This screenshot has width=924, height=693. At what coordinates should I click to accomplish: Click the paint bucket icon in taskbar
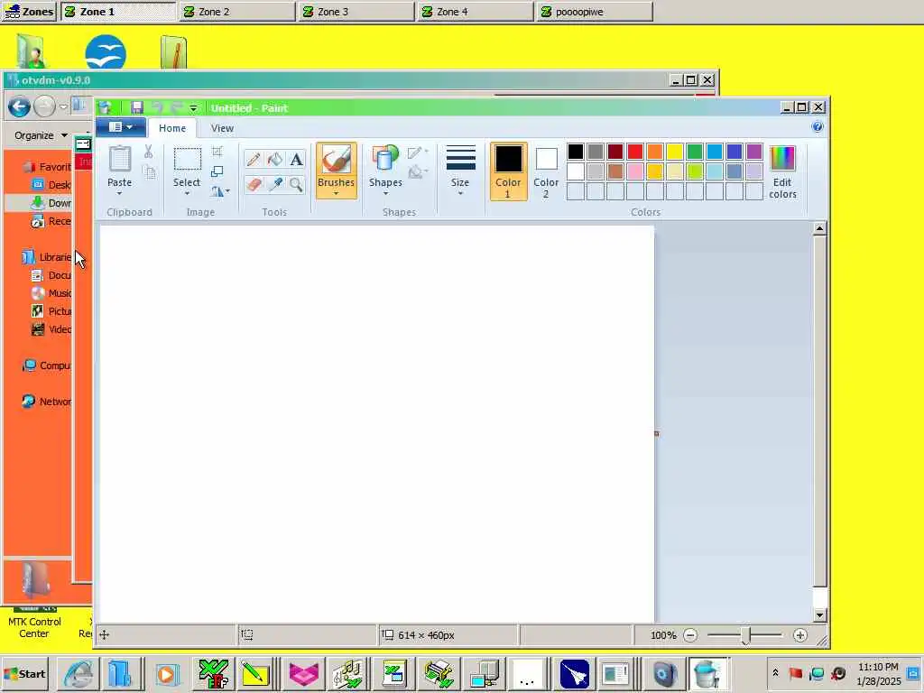[707, 673]
